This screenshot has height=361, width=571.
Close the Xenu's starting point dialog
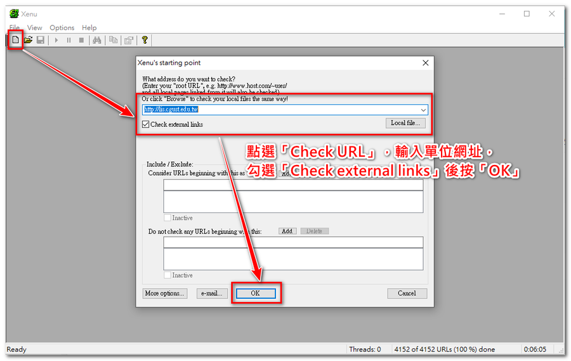425,63
